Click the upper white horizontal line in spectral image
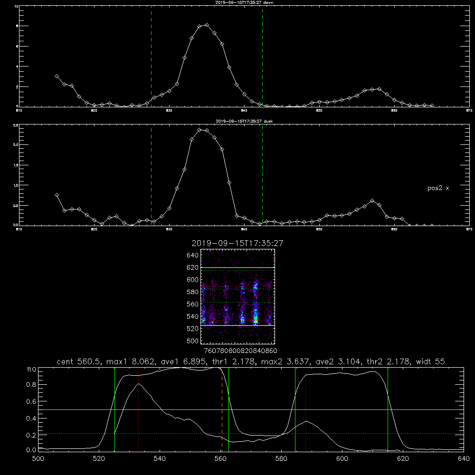 click(x=237, y=268)
